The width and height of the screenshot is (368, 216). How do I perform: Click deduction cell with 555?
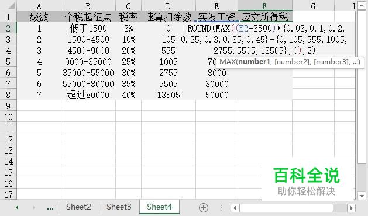(x=168, y=50)
